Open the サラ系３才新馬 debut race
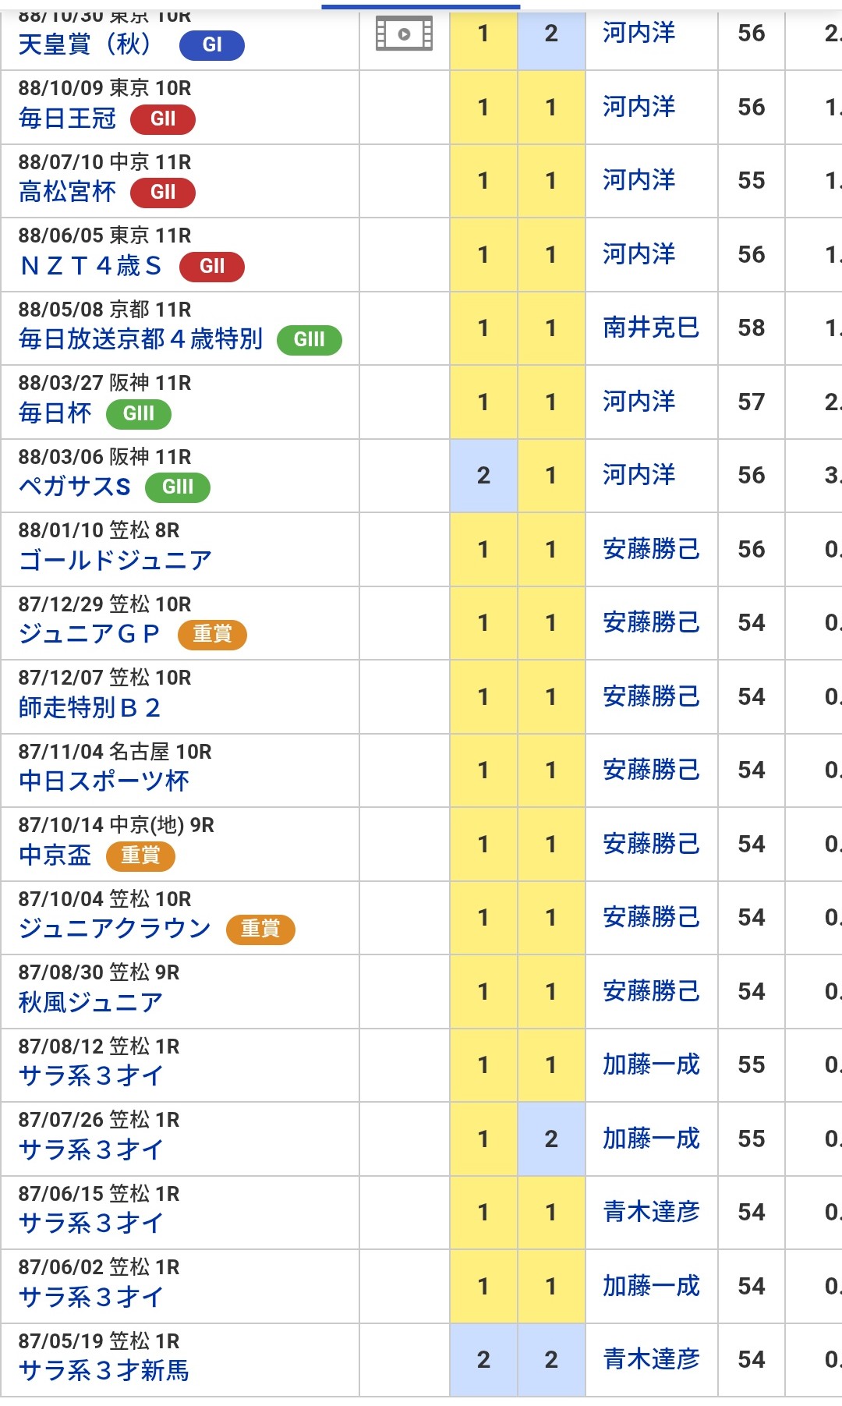842x1406 pixels. point(104,1370)
